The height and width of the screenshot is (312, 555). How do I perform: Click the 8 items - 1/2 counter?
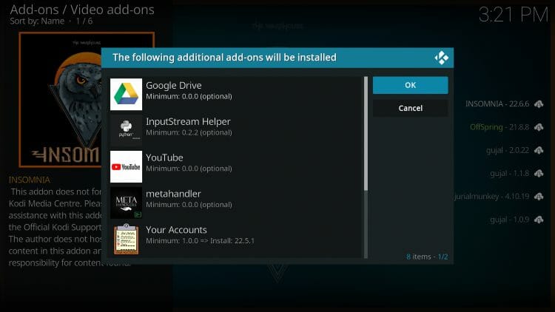(427, 257)
